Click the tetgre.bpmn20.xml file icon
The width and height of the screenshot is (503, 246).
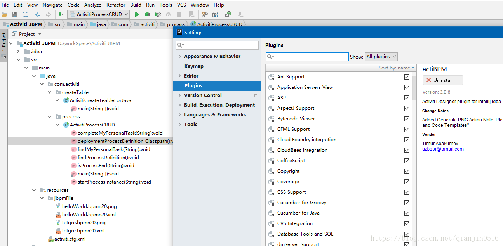coord(58,231)
